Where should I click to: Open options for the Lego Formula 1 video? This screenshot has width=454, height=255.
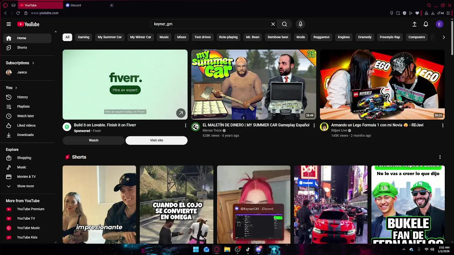point(443,125)
